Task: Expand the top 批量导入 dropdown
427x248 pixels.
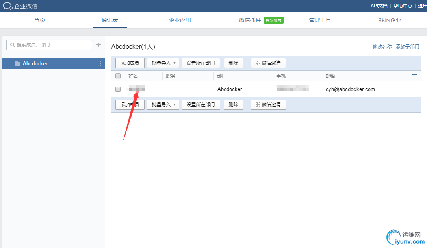Action: click(x=163, y=63)
